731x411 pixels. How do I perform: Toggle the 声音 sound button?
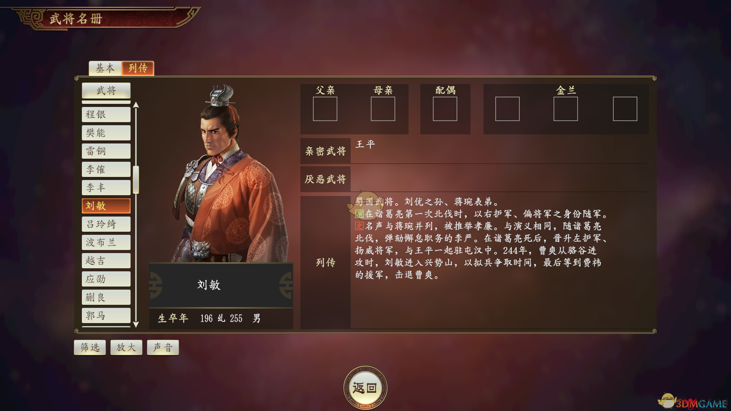pos(163,347)
